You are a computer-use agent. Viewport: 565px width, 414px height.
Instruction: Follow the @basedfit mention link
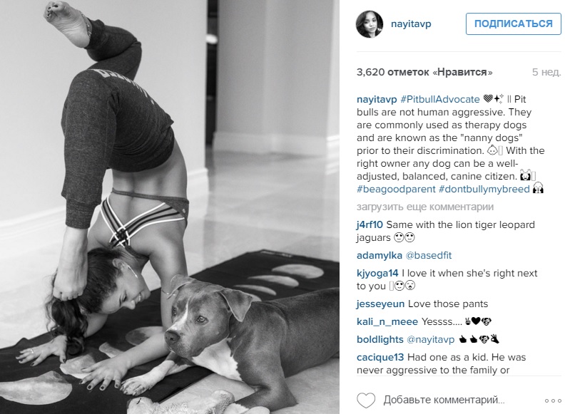(429, 255)
